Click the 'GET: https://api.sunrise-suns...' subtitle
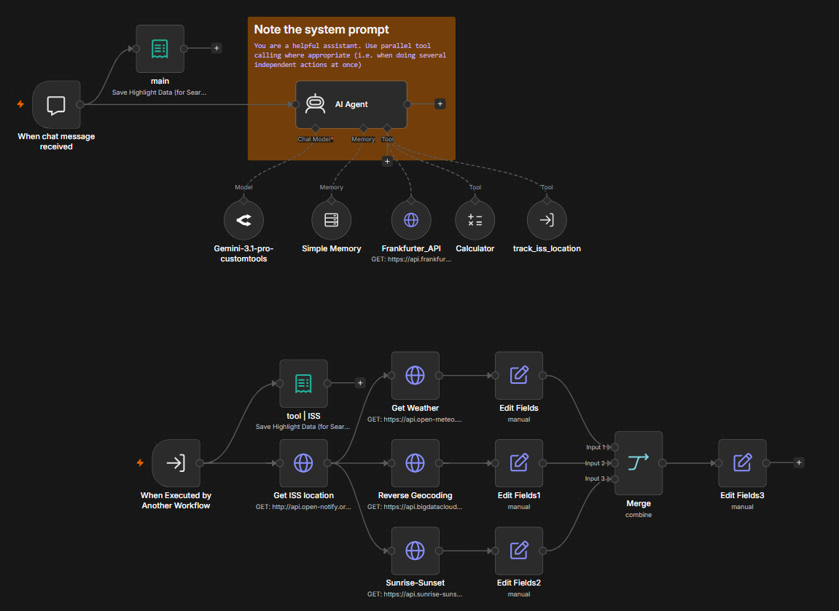This screenshot has height=611, width=839. [415, 594]
